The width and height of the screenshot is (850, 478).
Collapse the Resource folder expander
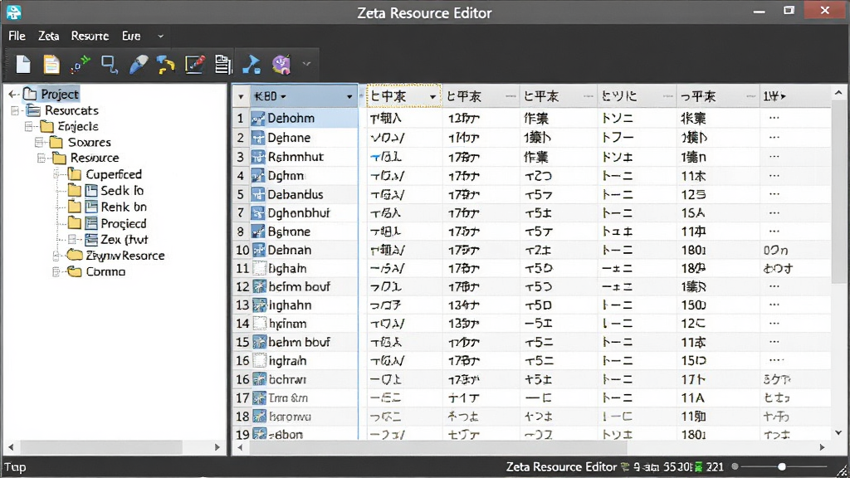42,159
